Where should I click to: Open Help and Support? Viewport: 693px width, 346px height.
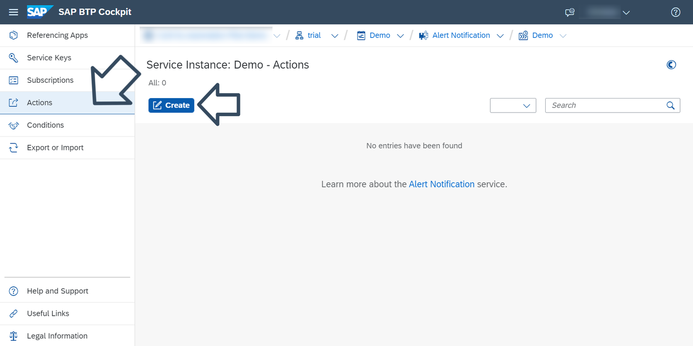click(x=67, y=291)
